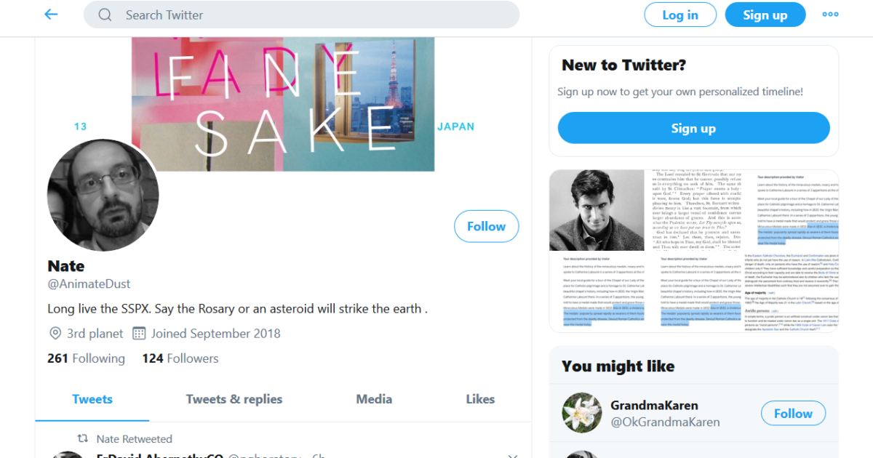Open the 261 Following list
The height and width of the screenshot is (458, 873).
86,358
